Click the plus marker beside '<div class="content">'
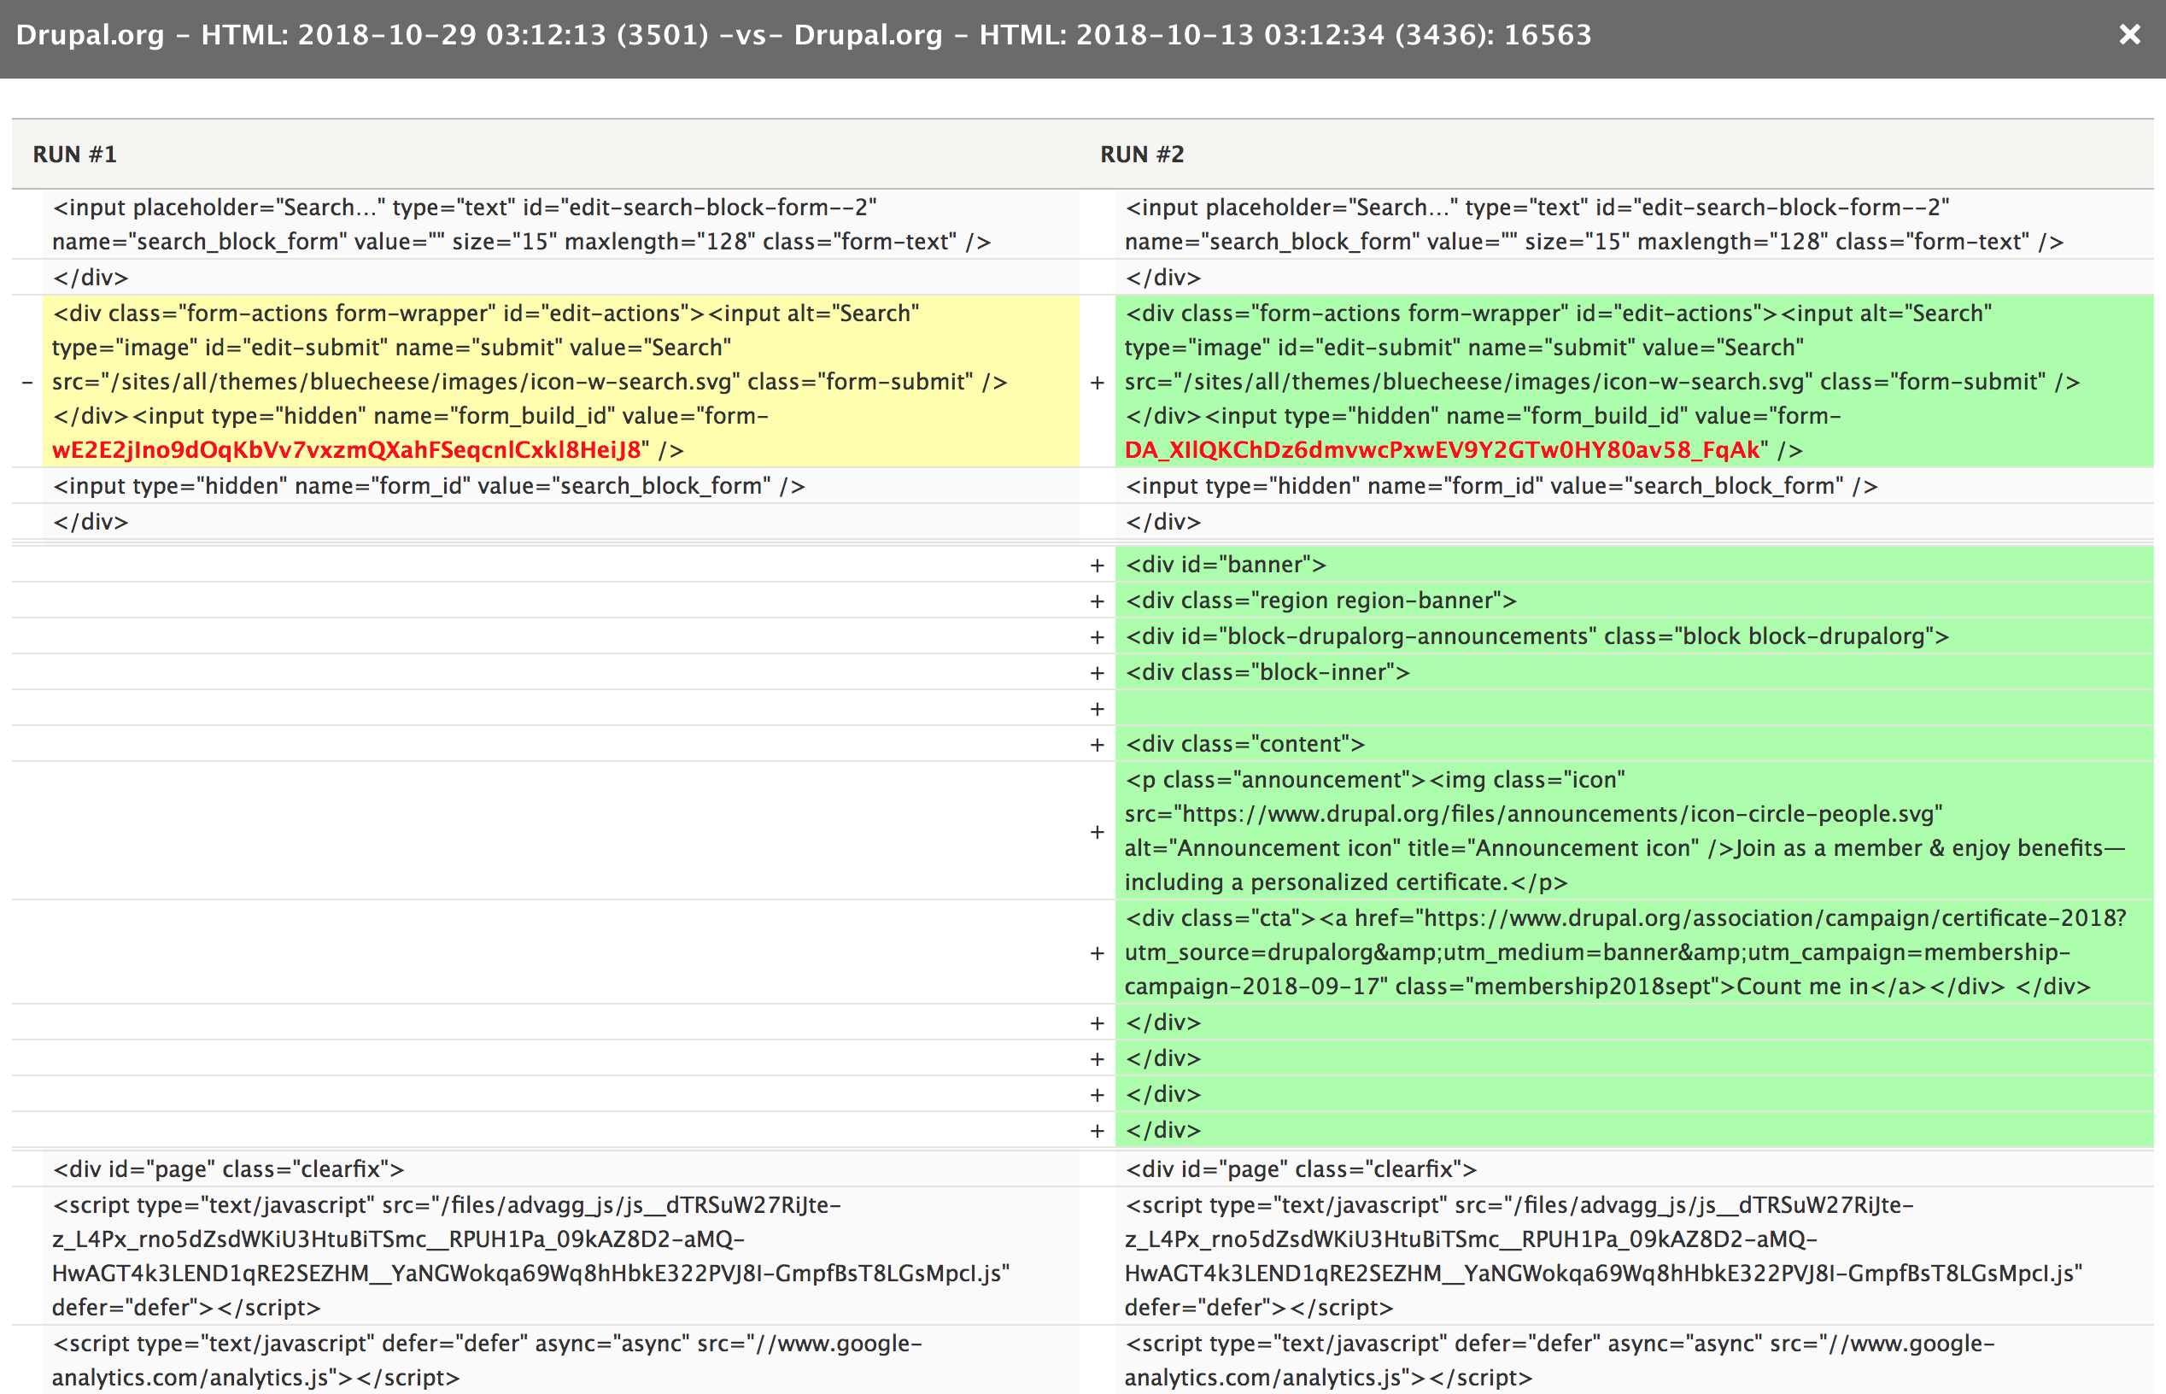This screenshot has width=2166, height=1394. click(1097, 745)
